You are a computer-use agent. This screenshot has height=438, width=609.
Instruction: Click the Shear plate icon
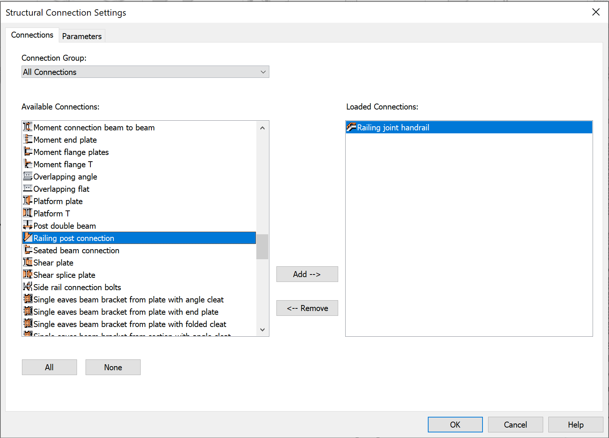[x=28, y=262]
